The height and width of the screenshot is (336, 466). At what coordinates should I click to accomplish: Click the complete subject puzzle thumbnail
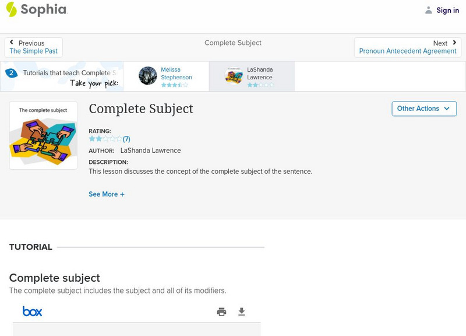tap(43, 135)
